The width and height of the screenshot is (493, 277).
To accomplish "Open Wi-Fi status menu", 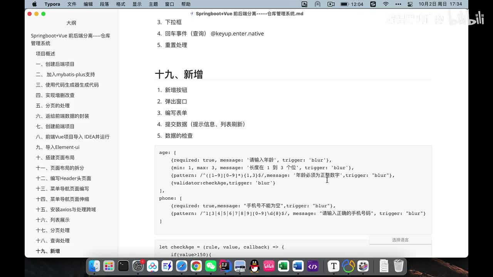I will coord(386,4).
